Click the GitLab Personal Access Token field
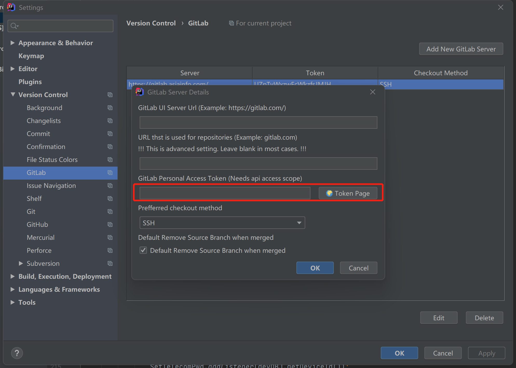 point(225,193)
